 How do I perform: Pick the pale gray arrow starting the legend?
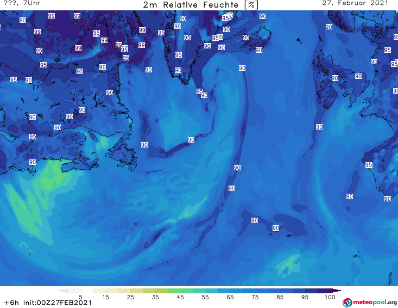coord(62,291)
